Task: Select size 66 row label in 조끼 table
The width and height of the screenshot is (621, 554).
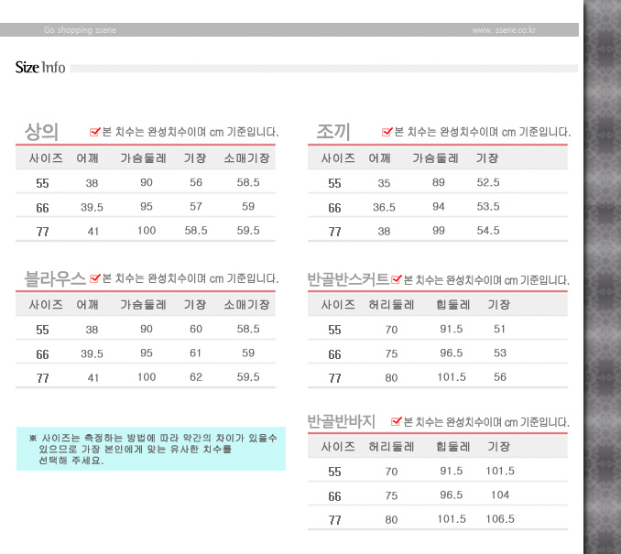Action: (334, 208)
